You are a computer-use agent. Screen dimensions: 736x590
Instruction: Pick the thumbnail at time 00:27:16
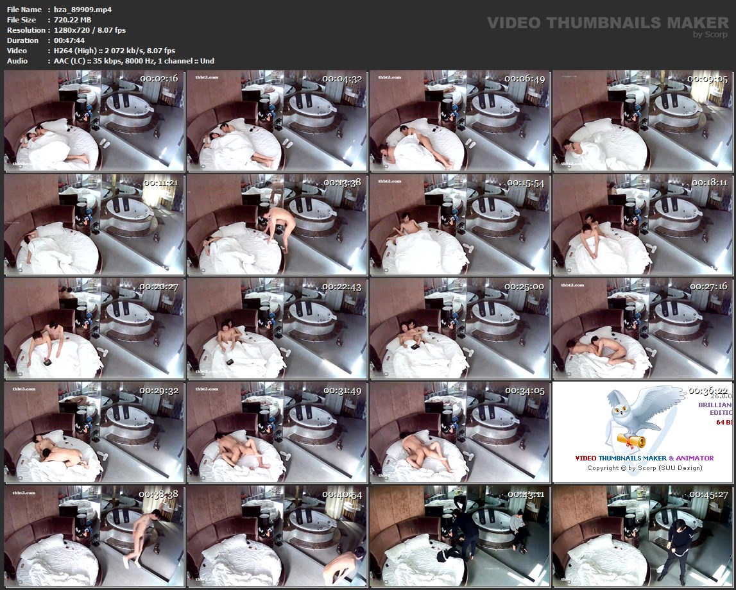coord(642,329)
